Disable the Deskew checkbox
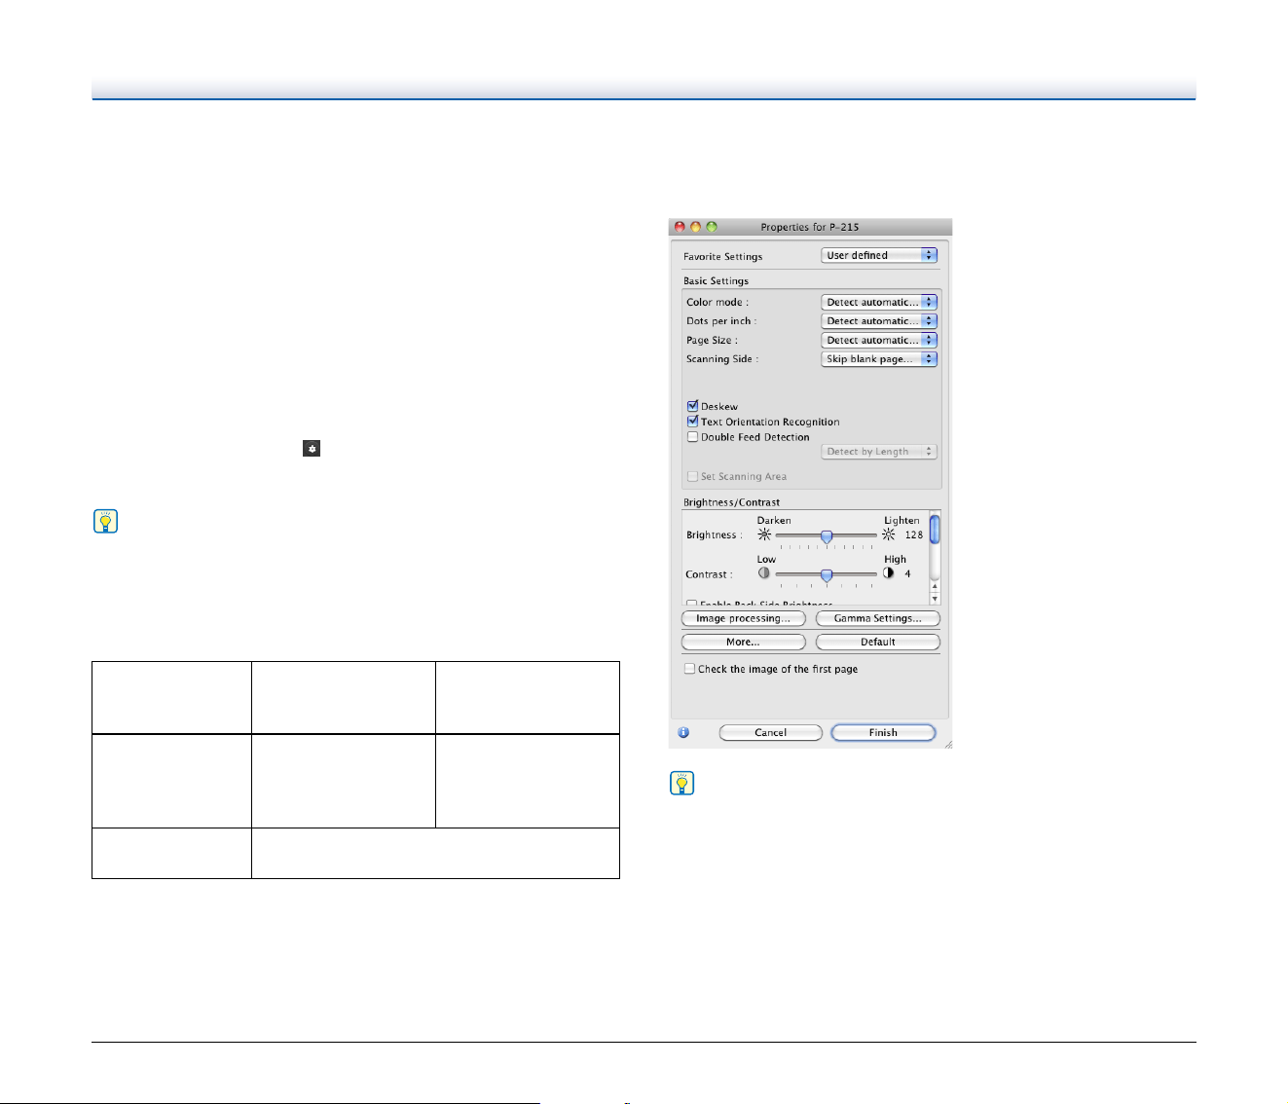 click(693, 406)
